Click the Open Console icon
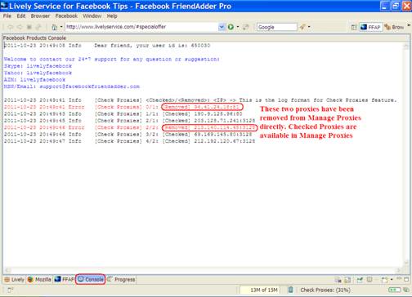Viewport: 412px width, 297px height. coord(384,280)
